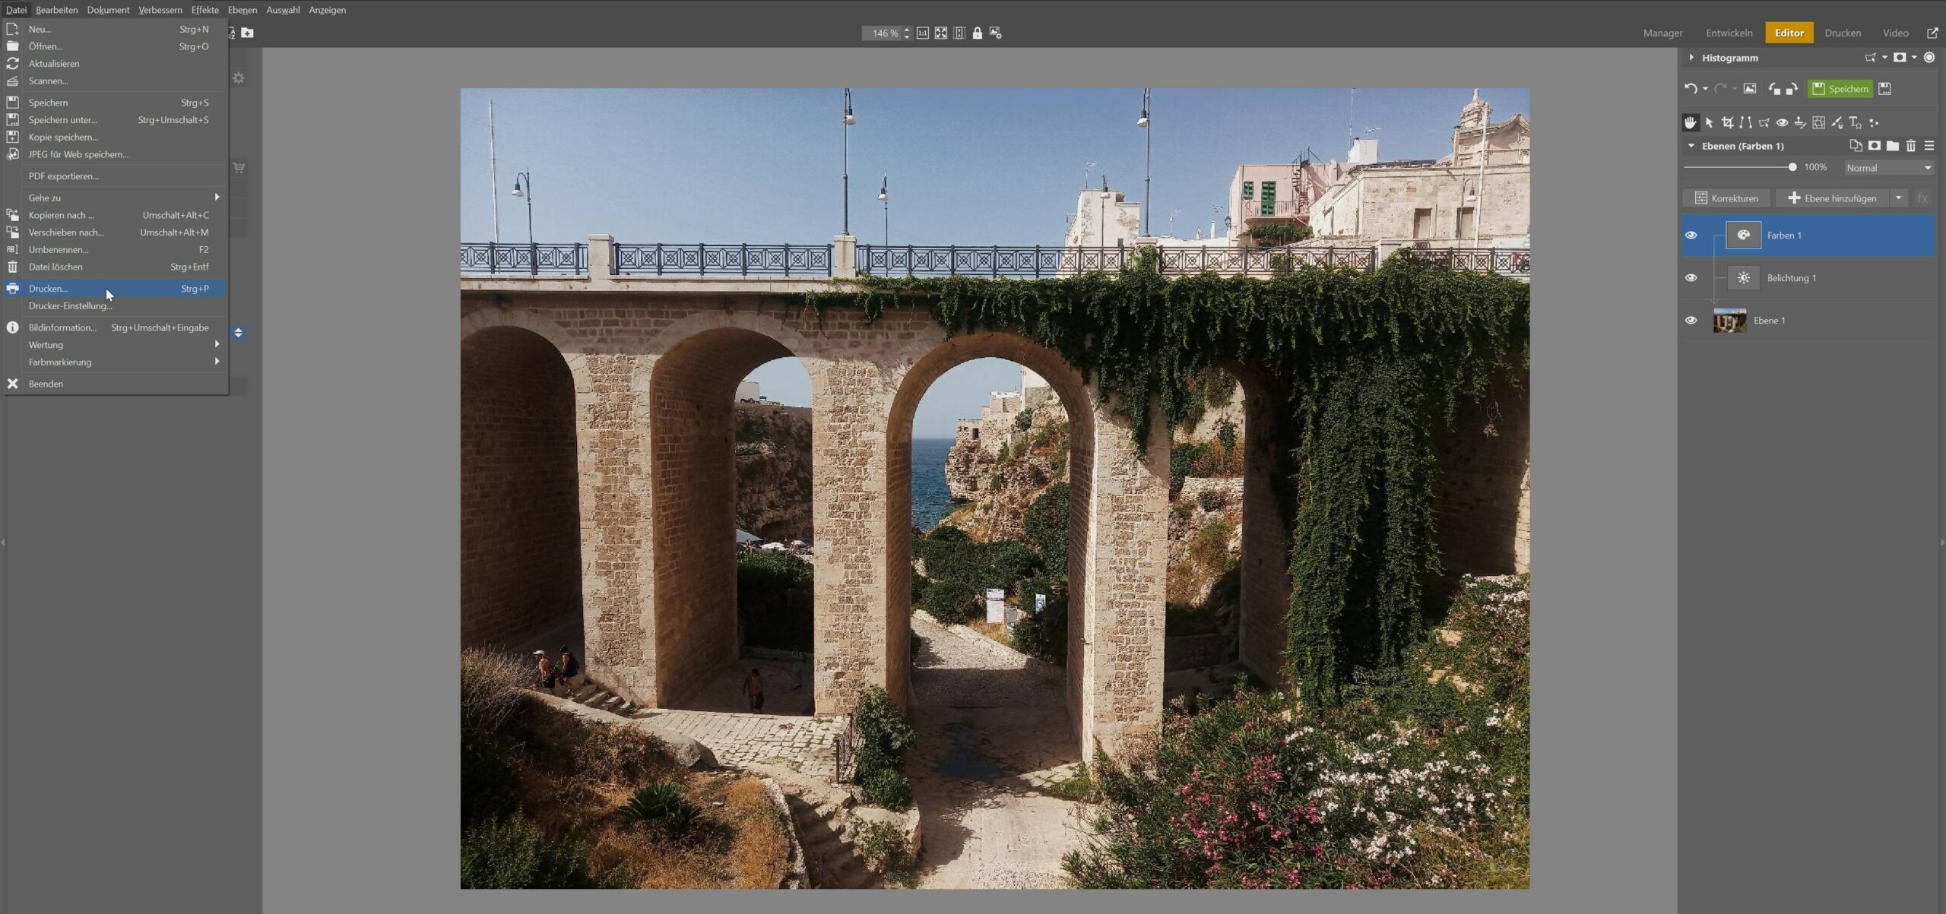Image resolution: width=1946 pixels, height=914 pixels.
Task: Expand the Histogramm panel
Action: (x=1691, y=58)
